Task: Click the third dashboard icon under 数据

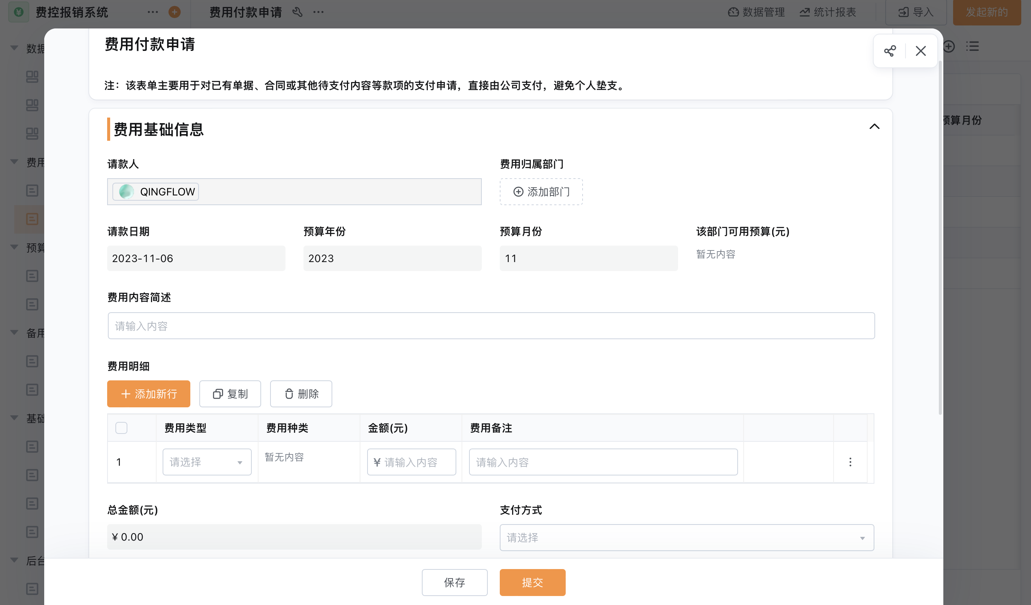Action: 32,133
